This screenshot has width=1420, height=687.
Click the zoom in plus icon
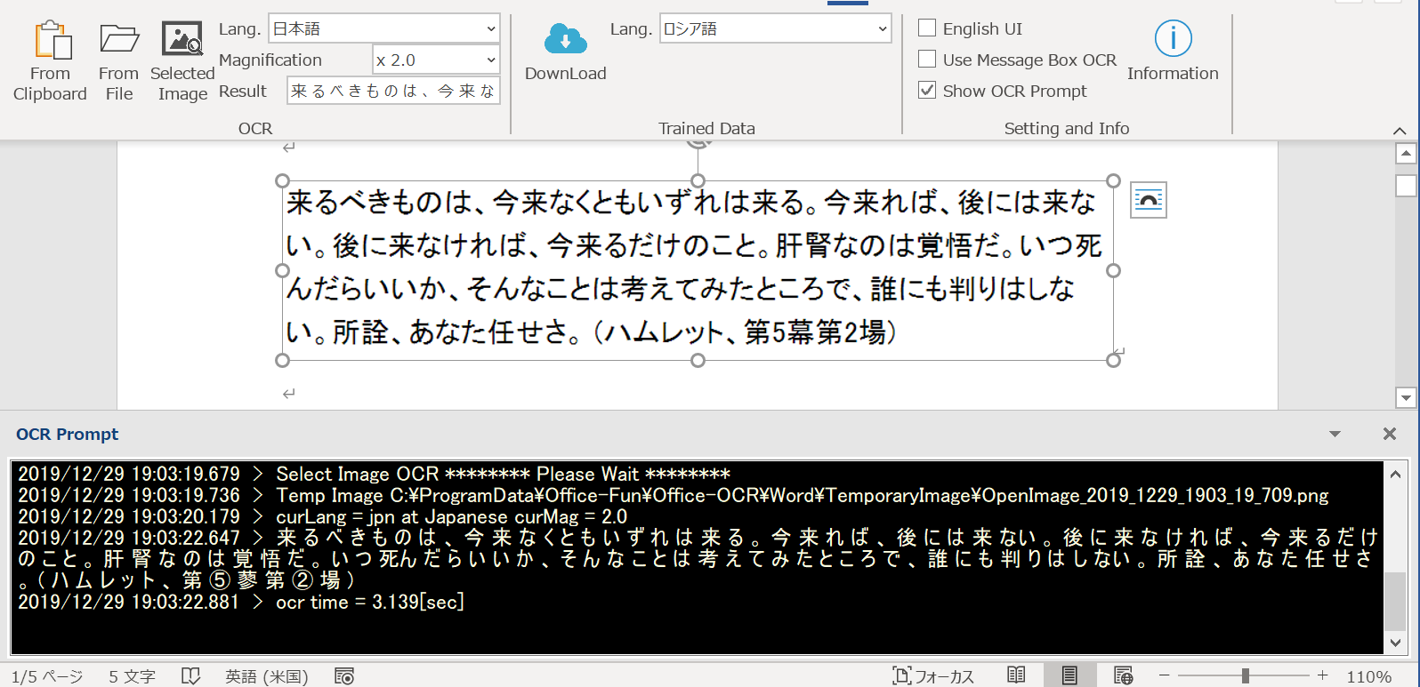(1323, 675)
